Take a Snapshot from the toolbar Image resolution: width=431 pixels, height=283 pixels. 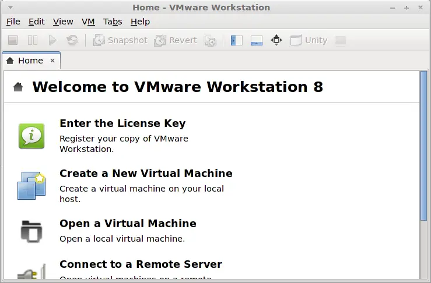[x=120, y=40]
